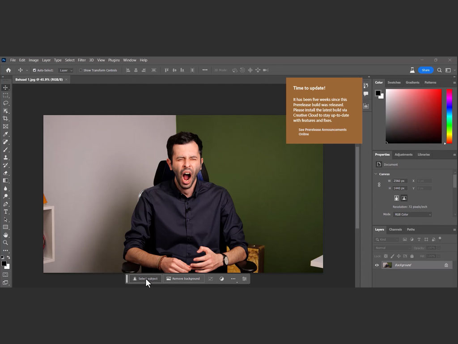Switch to the Channels tab
Image resolution: width=458 pixels, height=344 pixels.
point(395,230)
